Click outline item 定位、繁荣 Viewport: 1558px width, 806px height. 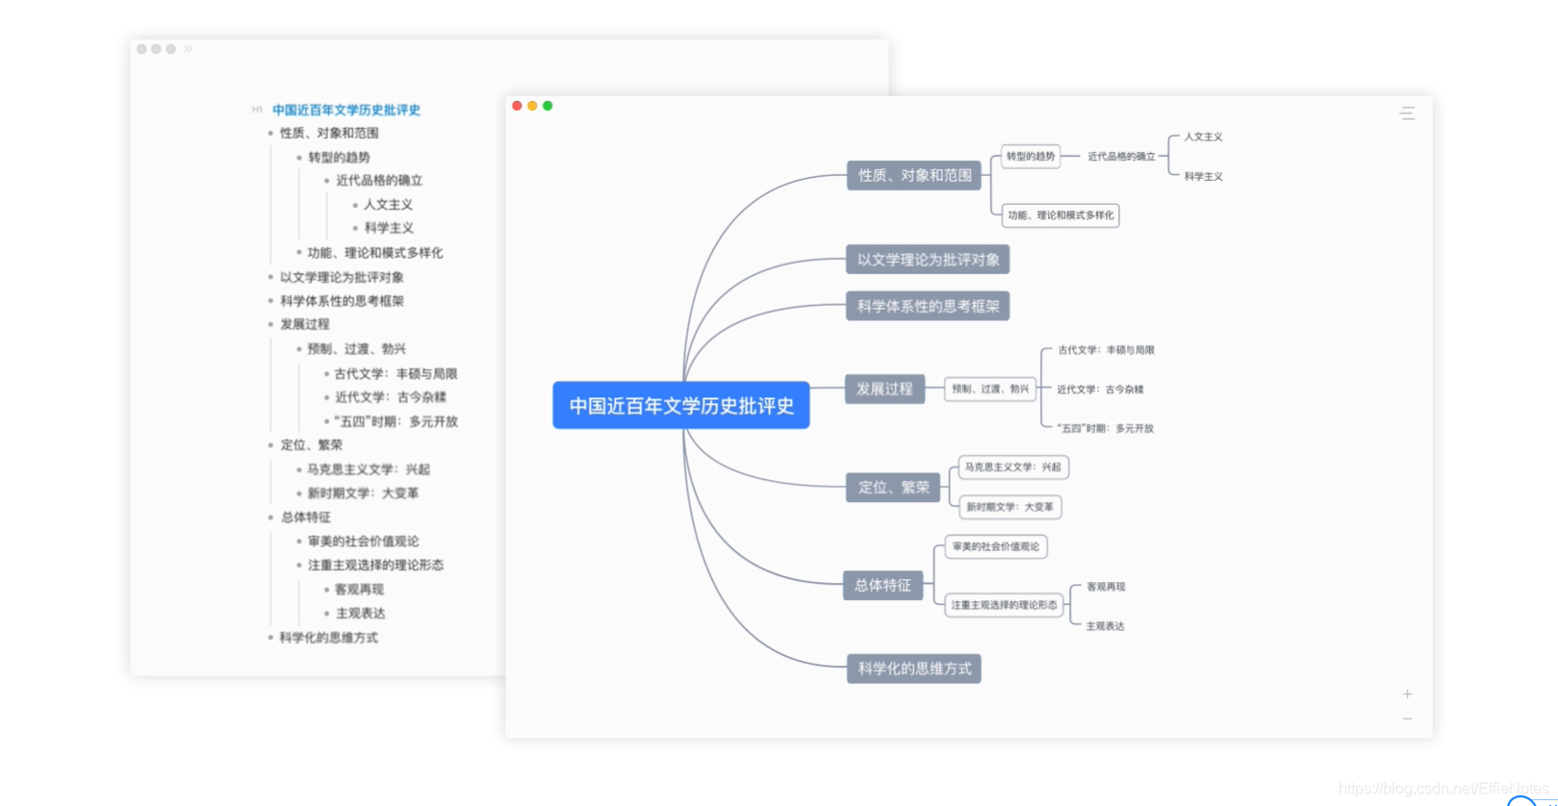pyautogui.click(x=311, y=444)
